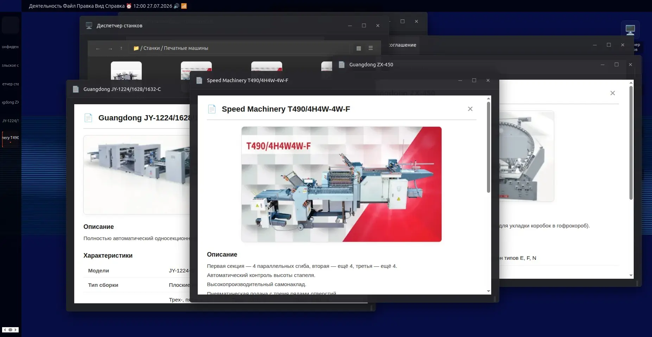
Task: Close the Guangdong ZX-450 document panel
Action: [x=613, y=93]
